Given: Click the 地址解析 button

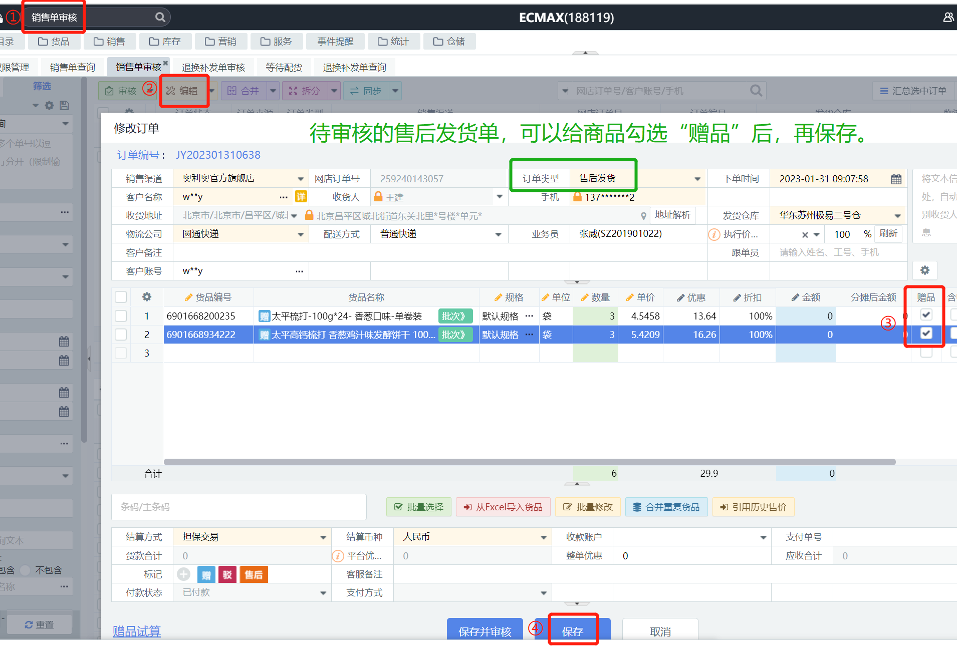Looking at the screenshot, I should 672,215.
